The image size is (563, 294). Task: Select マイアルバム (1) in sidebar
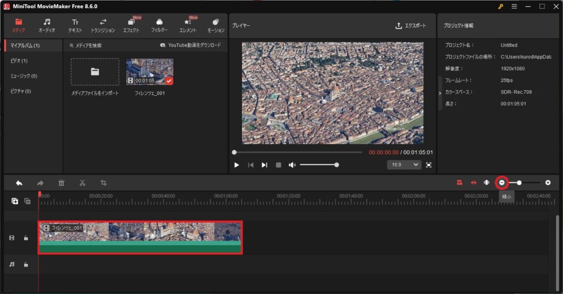pos(33,46)
